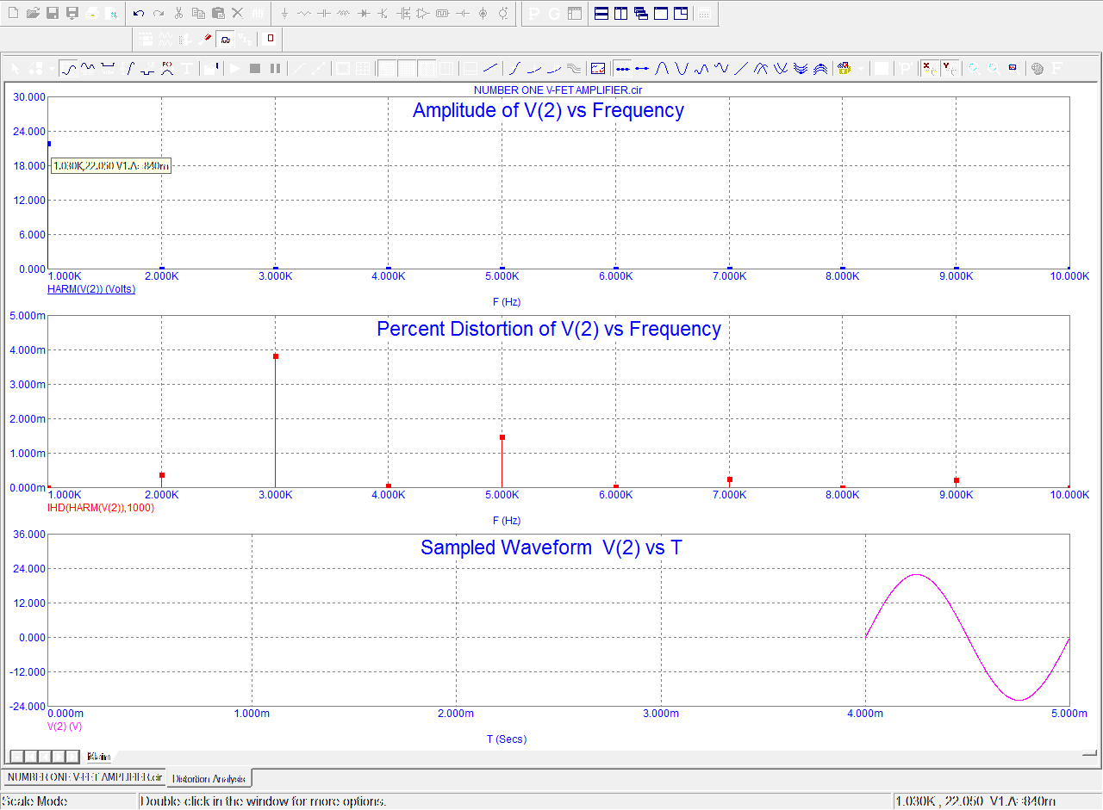The height and width of the screenshot is (810, 1103).
Task: Open page list dropdown left of Main tab
Action: pyautogui.click(x=16, y=757)
